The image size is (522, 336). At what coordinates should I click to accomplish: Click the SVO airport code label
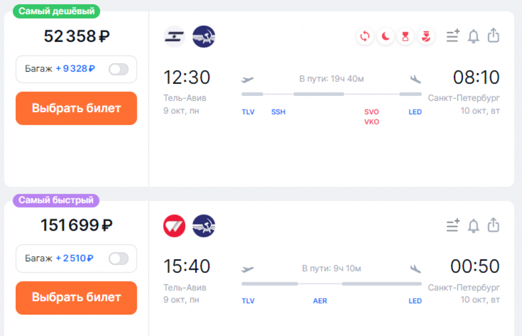pyautogui.click(x=372, y=112)
